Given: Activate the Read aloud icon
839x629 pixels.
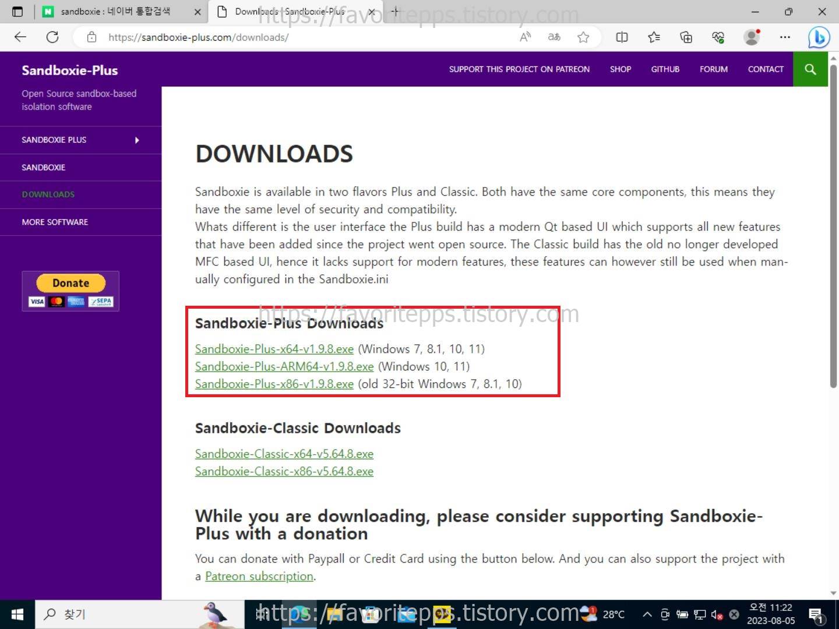Looking at the screenshot, I should click(x=525, y=37).
